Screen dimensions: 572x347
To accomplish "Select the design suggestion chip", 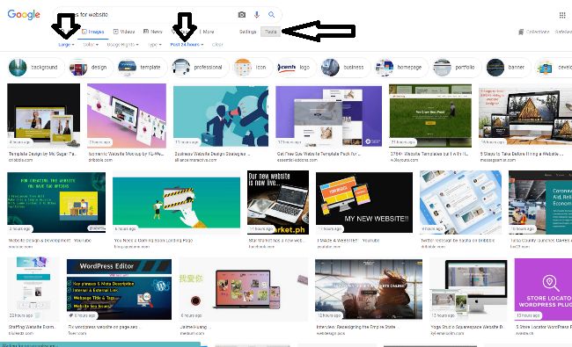I will [x=91, y=68].
